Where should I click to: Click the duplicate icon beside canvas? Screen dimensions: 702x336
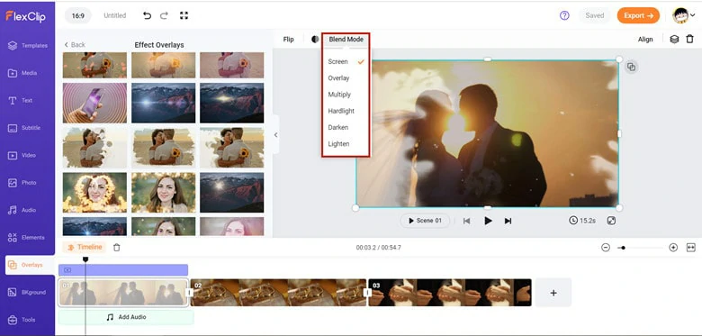(631, 68)
